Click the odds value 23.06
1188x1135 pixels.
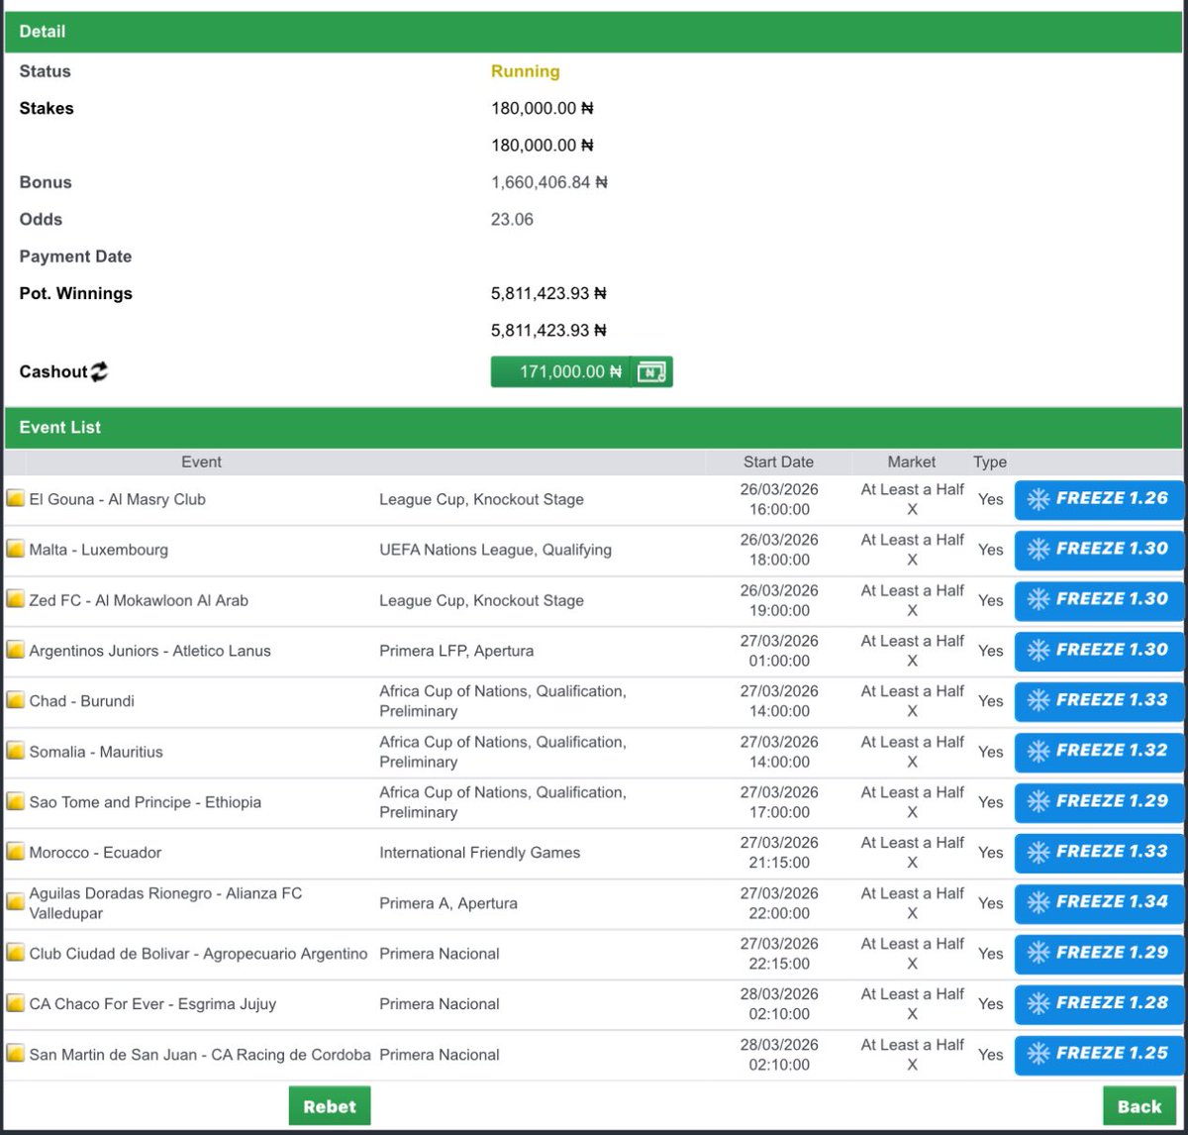click(x=512, y=220)
